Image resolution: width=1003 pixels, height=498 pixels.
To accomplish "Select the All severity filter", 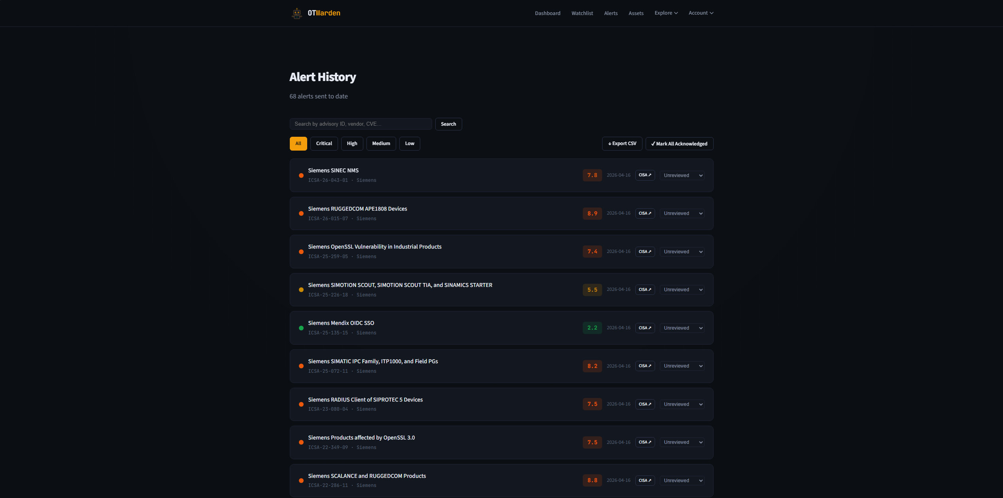I will [298, 143].
